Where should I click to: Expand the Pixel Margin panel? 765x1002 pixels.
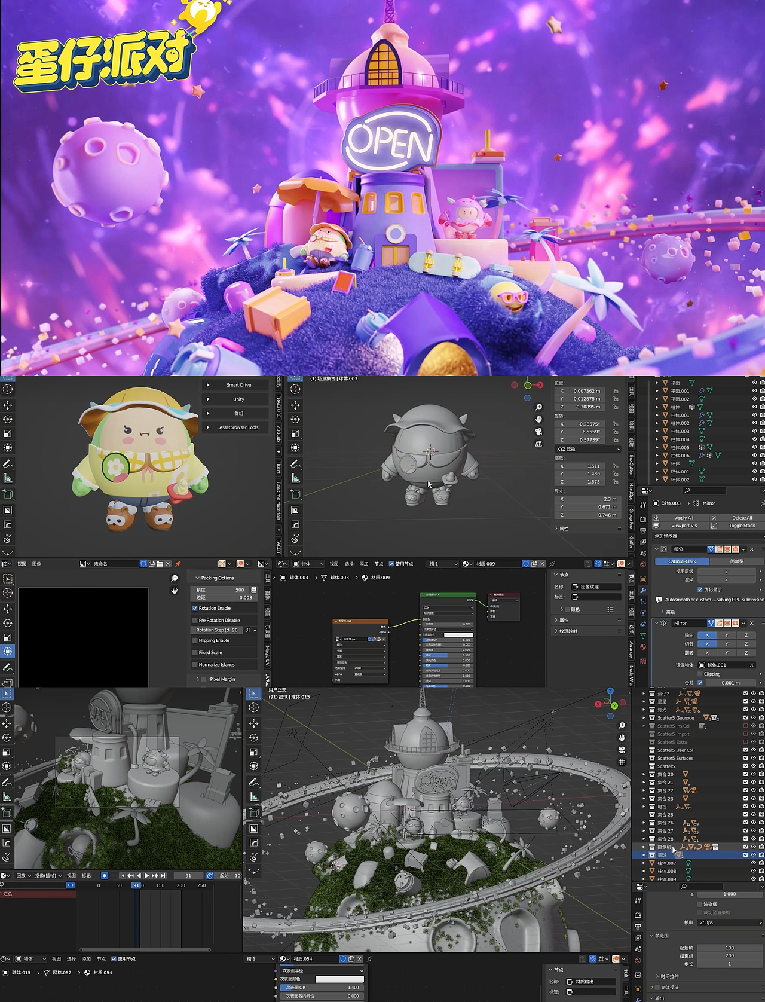coord(197,679)
